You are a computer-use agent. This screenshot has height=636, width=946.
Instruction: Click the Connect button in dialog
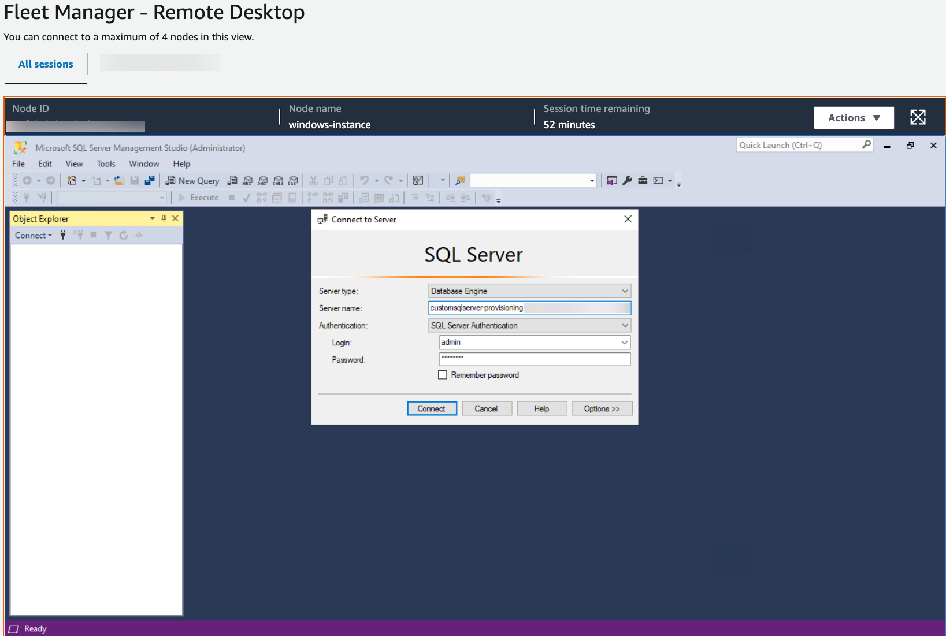coord(432,408)
